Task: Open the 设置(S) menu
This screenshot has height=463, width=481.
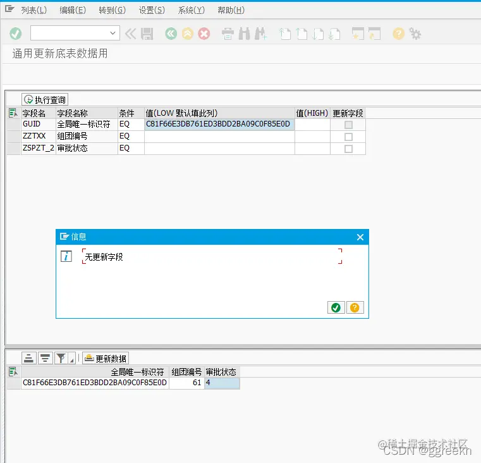Action: pyautogui.click(x=152, y=11)
